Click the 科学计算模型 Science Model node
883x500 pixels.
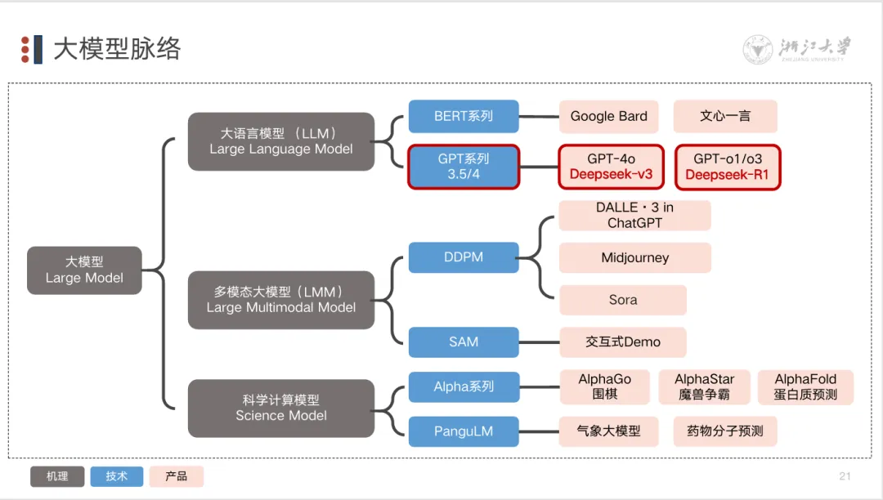[280, 408]
